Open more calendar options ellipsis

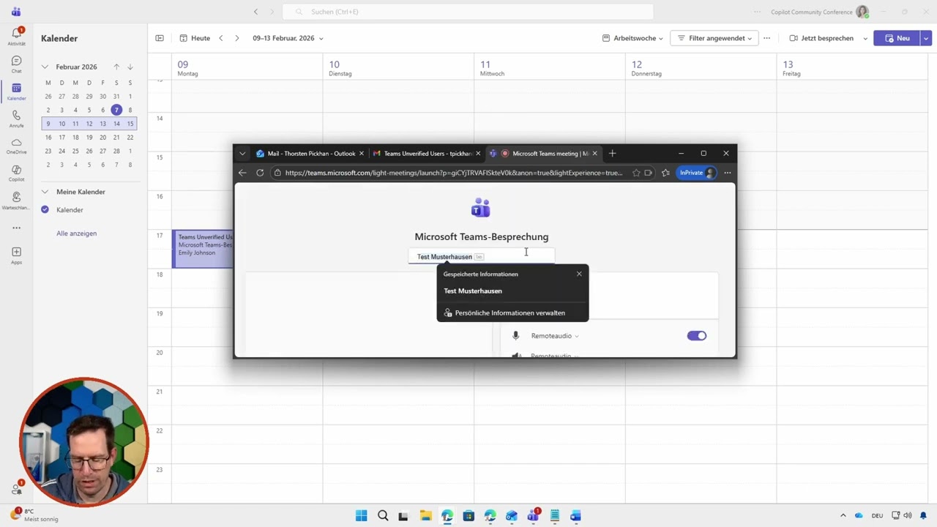click(x=766, y=38)
